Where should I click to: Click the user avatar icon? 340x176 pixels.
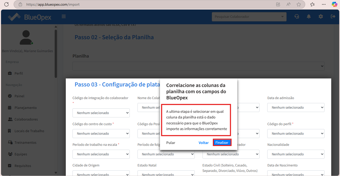tap(26, 37)
